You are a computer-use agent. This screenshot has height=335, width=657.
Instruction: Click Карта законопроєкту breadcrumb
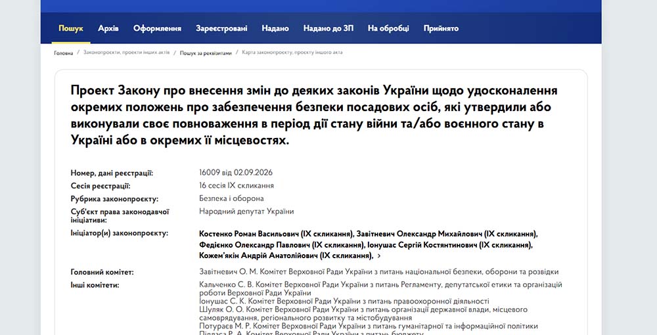pyautogui.click(x=292, y=53)
